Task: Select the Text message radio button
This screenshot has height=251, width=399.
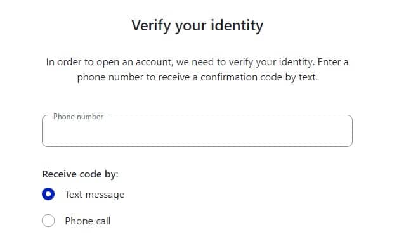Action: 48,195
